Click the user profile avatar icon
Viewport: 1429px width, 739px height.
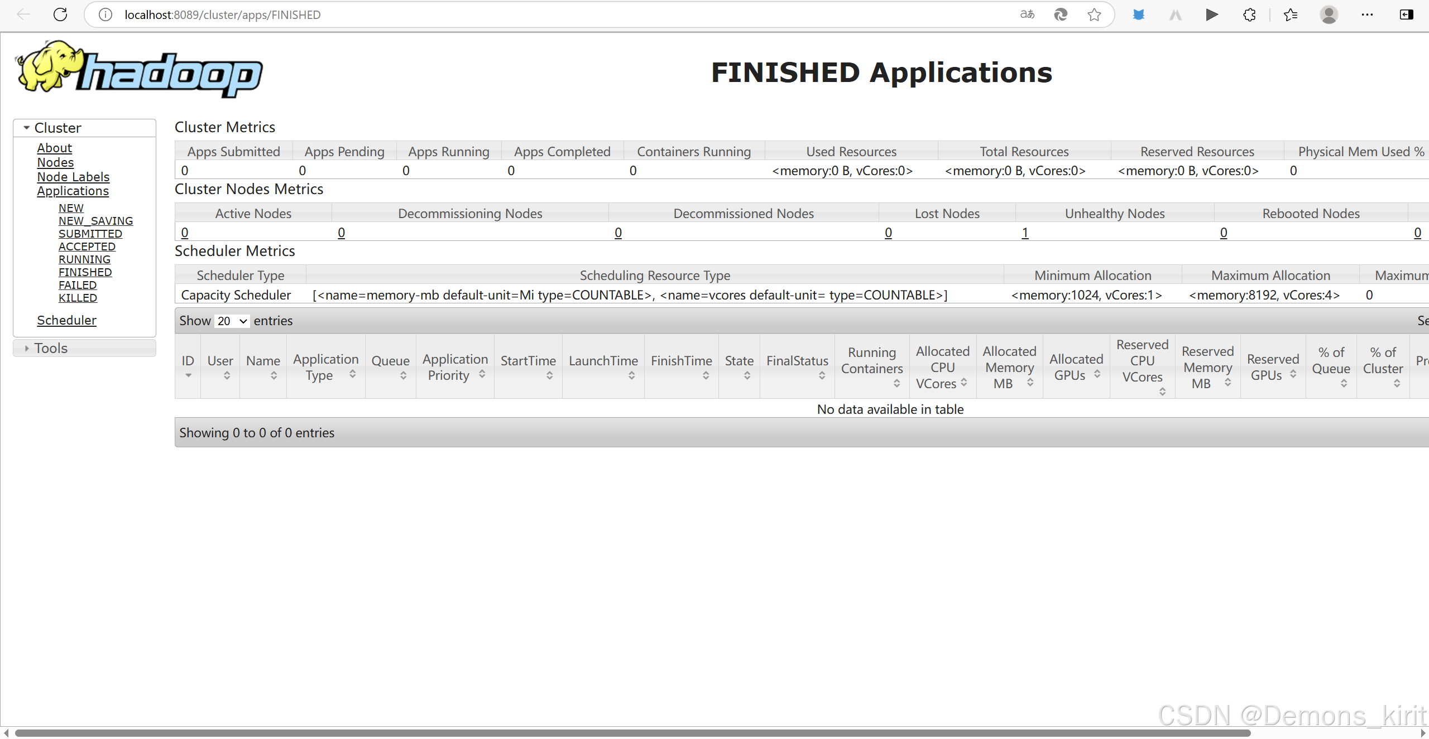1329,15
